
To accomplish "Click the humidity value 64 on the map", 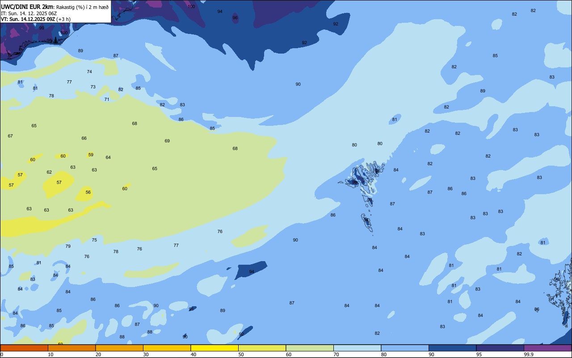I will (x=108, y=158).
